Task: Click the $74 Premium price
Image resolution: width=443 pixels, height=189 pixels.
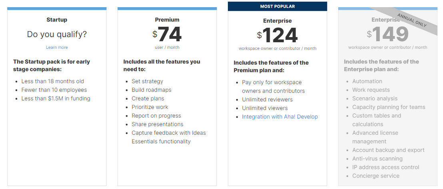Action: tap(167, 34)
